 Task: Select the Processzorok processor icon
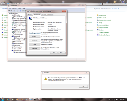click(13, 42)
